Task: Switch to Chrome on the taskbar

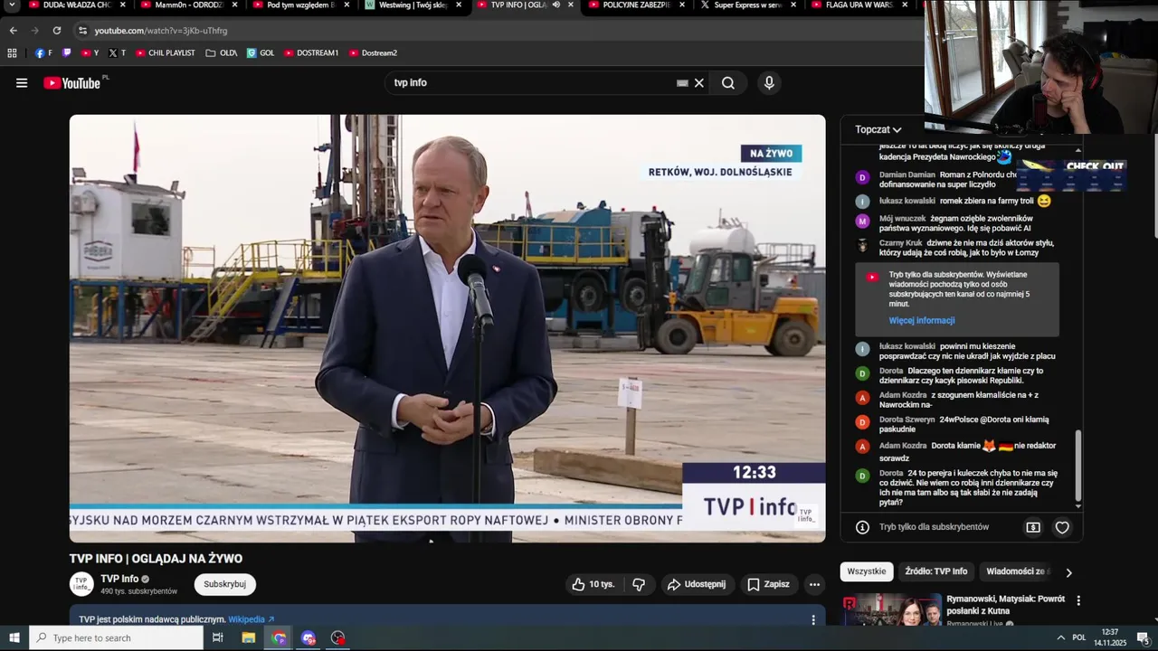Action: (279, 637)
